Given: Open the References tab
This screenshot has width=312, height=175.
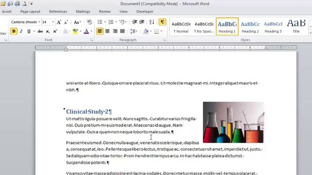Looking at the screenshot, I should pyautogui.click(x=58, y=12).
